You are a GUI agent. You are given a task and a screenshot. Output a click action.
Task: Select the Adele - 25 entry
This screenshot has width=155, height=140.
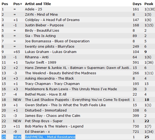coord(34,9)
